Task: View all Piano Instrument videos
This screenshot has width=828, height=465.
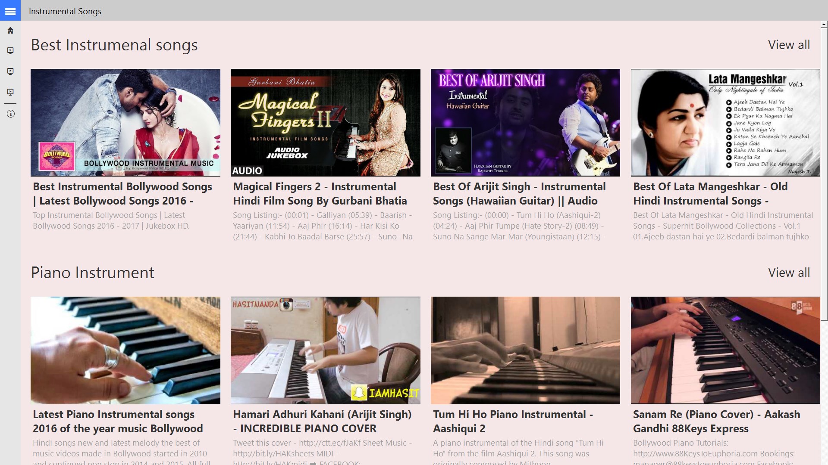Action: point(788,273)
